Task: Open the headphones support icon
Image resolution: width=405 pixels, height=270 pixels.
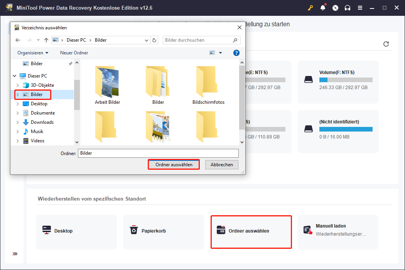Action: tap(348, 8)
